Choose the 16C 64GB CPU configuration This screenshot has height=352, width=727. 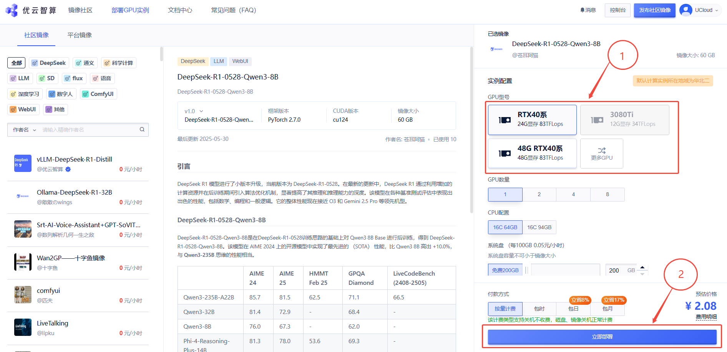(x=505, y=227)
